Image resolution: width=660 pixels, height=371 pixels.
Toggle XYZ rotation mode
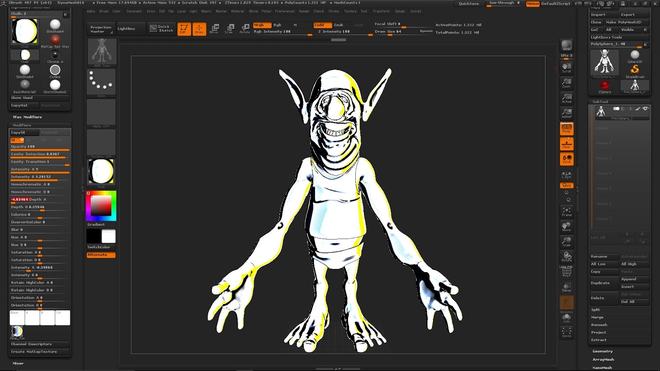click(x=567, y=185)
